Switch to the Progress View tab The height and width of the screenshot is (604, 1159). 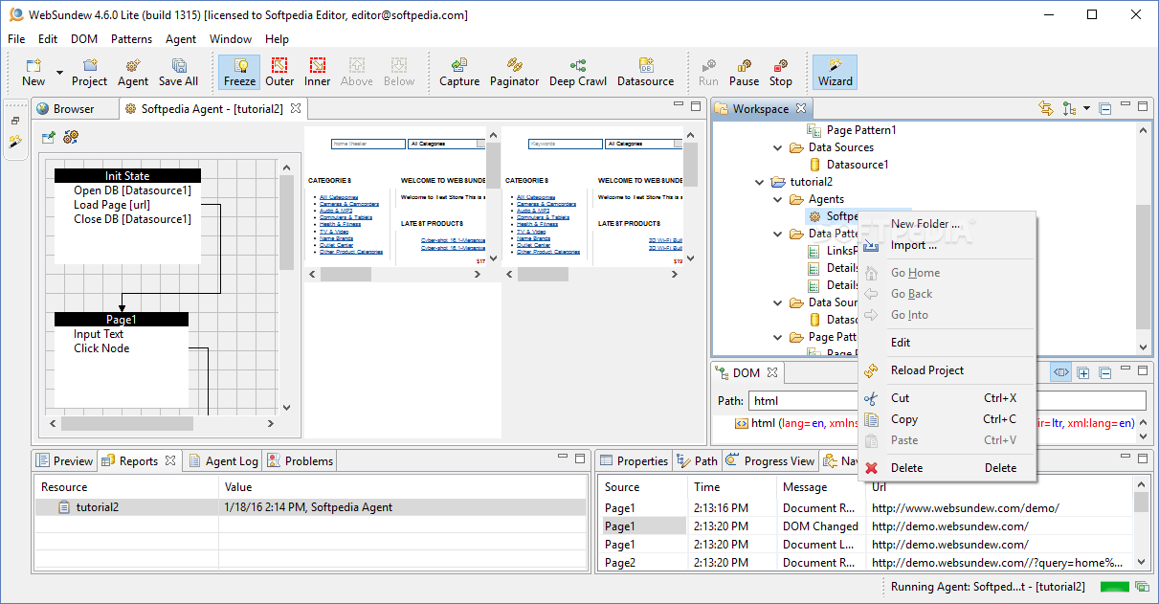(x=770, y=461)
